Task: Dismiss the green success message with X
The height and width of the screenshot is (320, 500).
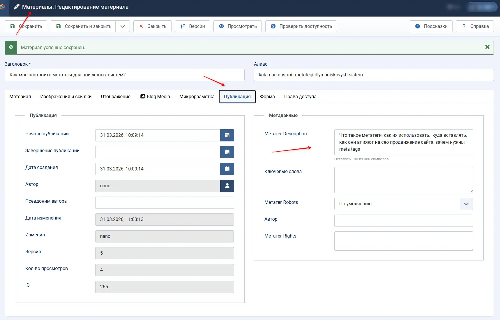Action: [x=487, y=47]
